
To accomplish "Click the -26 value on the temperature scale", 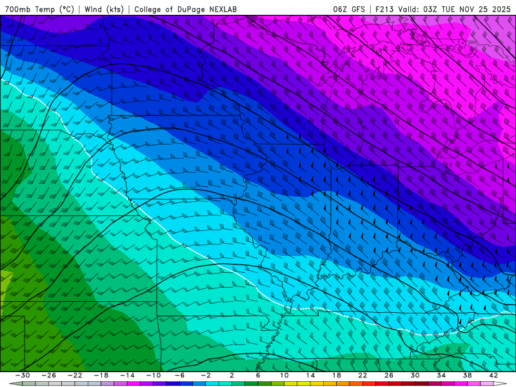I will [x=49, y=375].
